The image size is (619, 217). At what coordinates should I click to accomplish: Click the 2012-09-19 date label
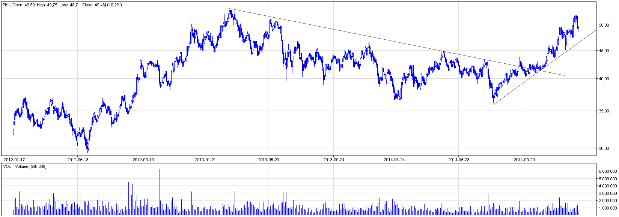pyautogui.click(x=143, y=159)
